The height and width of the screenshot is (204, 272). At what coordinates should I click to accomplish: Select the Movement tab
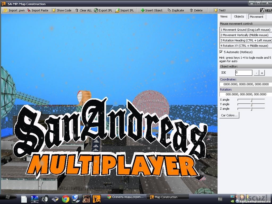[256, 17]
